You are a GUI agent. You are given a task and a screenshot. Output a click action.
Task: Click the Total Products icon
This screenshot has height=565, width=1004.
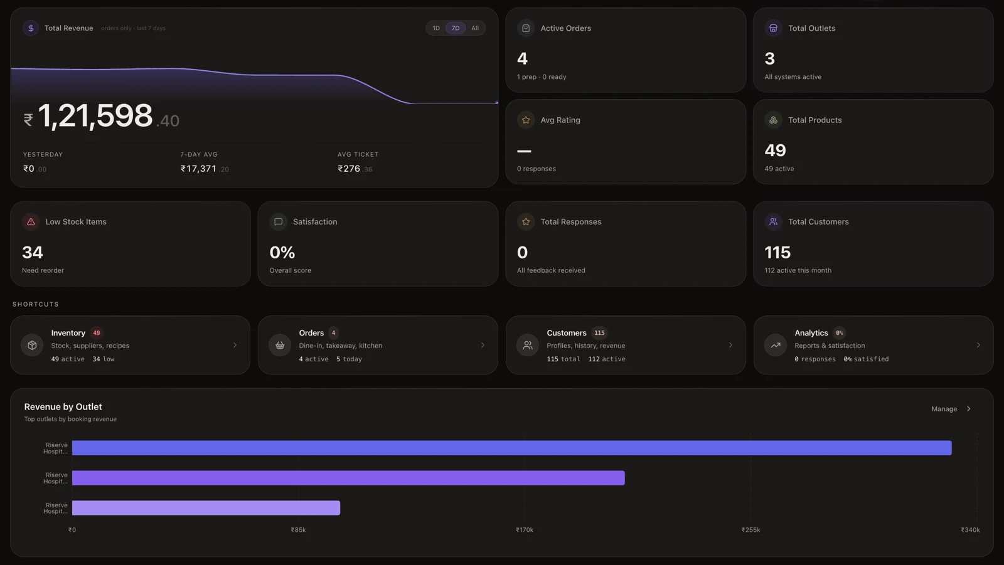pos(773,120)
